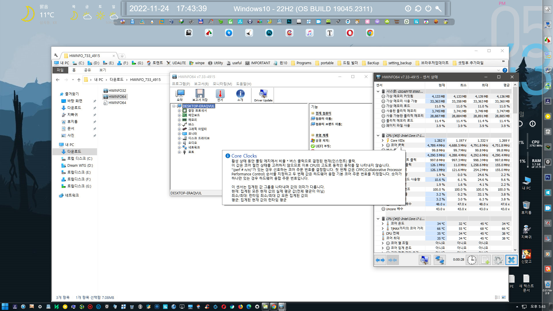Image resolution: width=553 pixels, height=311 pixels.
Task: Open the 보고서(R) menu
Action: point(201,84)
